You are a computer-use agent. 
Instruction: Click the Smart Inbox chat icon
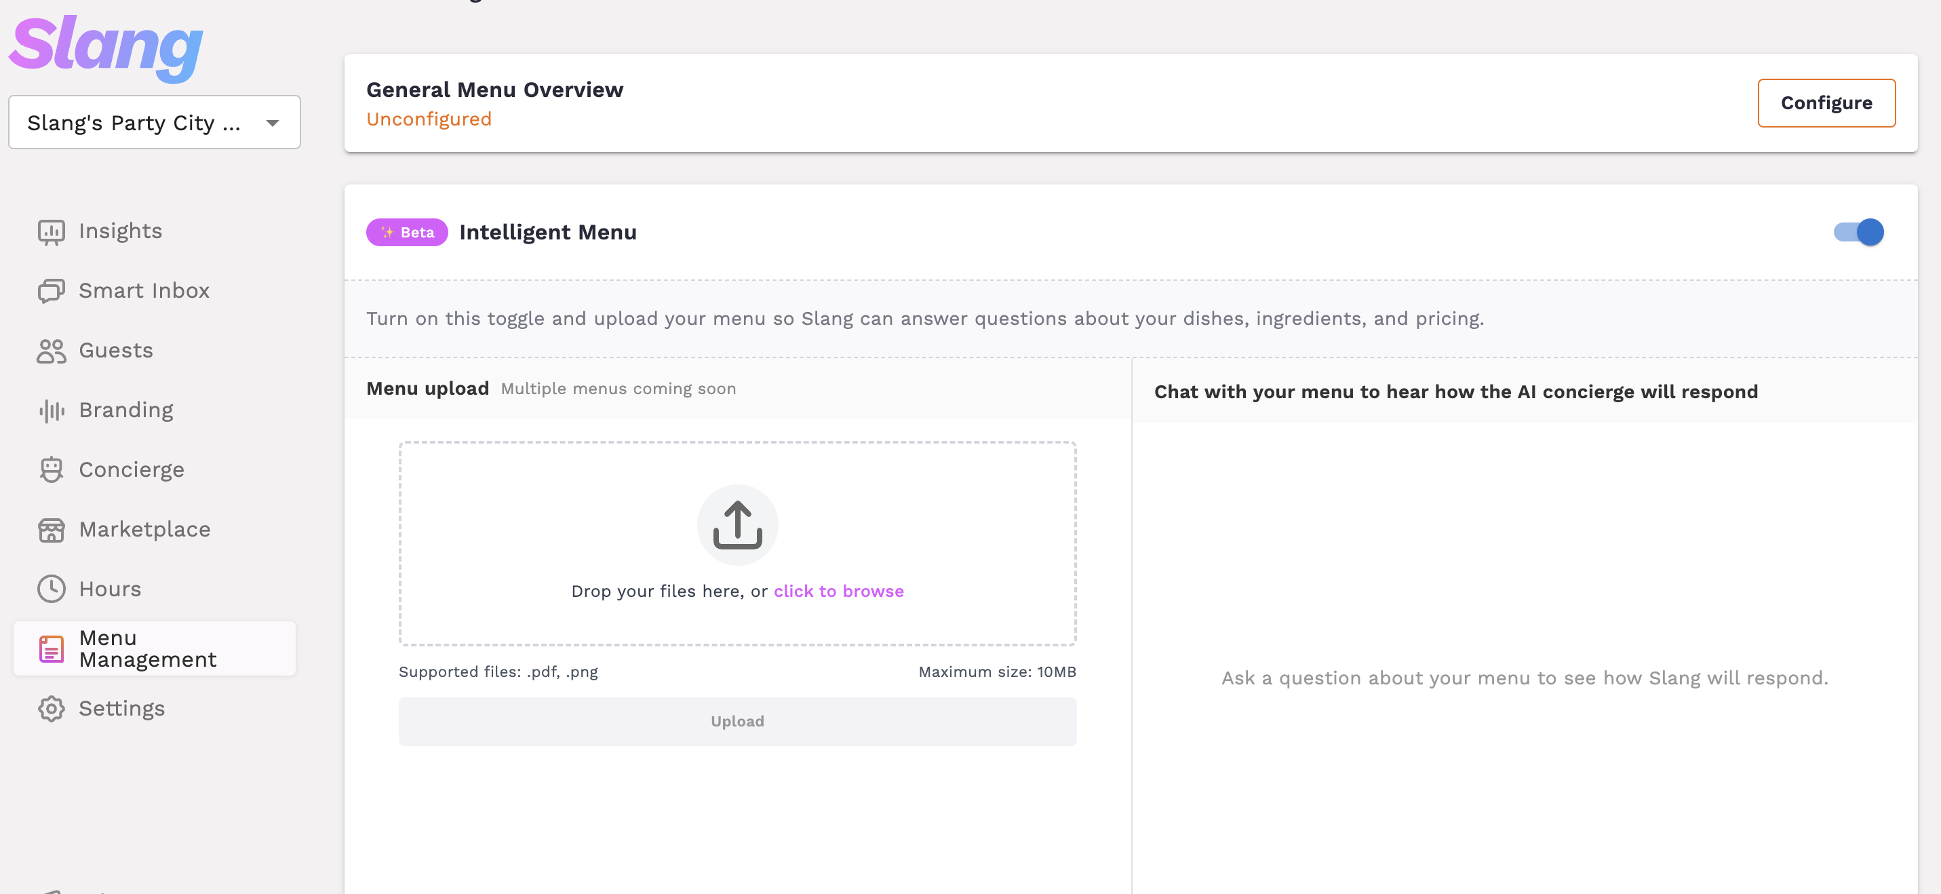[x=52, y=291]
